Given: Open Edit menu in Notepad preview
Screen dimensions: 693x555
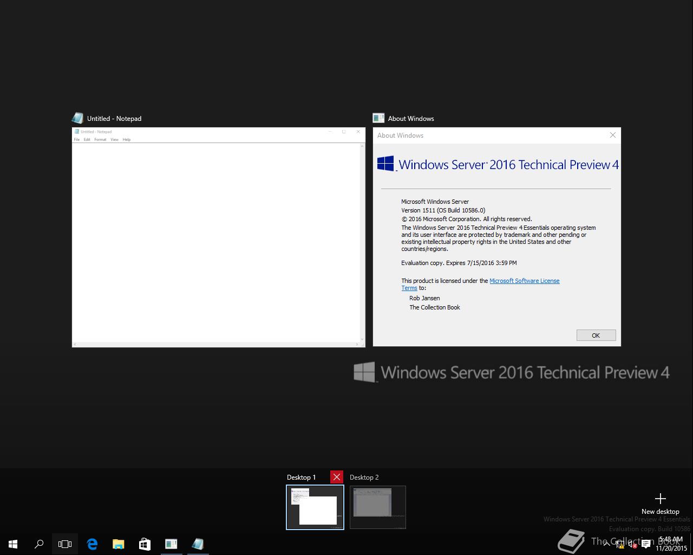Looking at the screenshot, I should (87, 139).
